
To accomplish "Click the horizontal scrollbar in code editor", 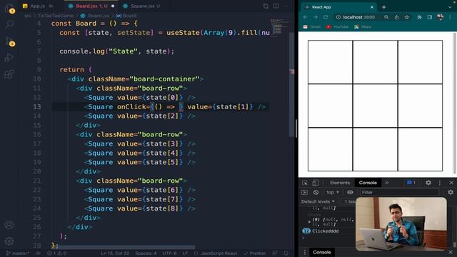I will [x=126, y=247].
